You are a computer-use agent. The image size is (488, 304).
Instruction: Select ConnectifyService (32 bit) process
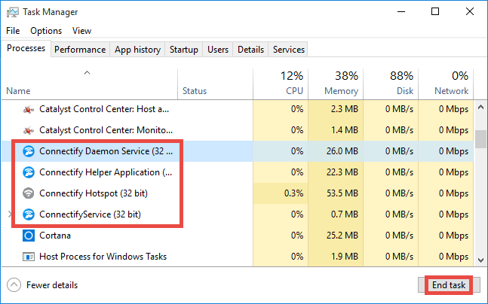[x=238, y=214]
